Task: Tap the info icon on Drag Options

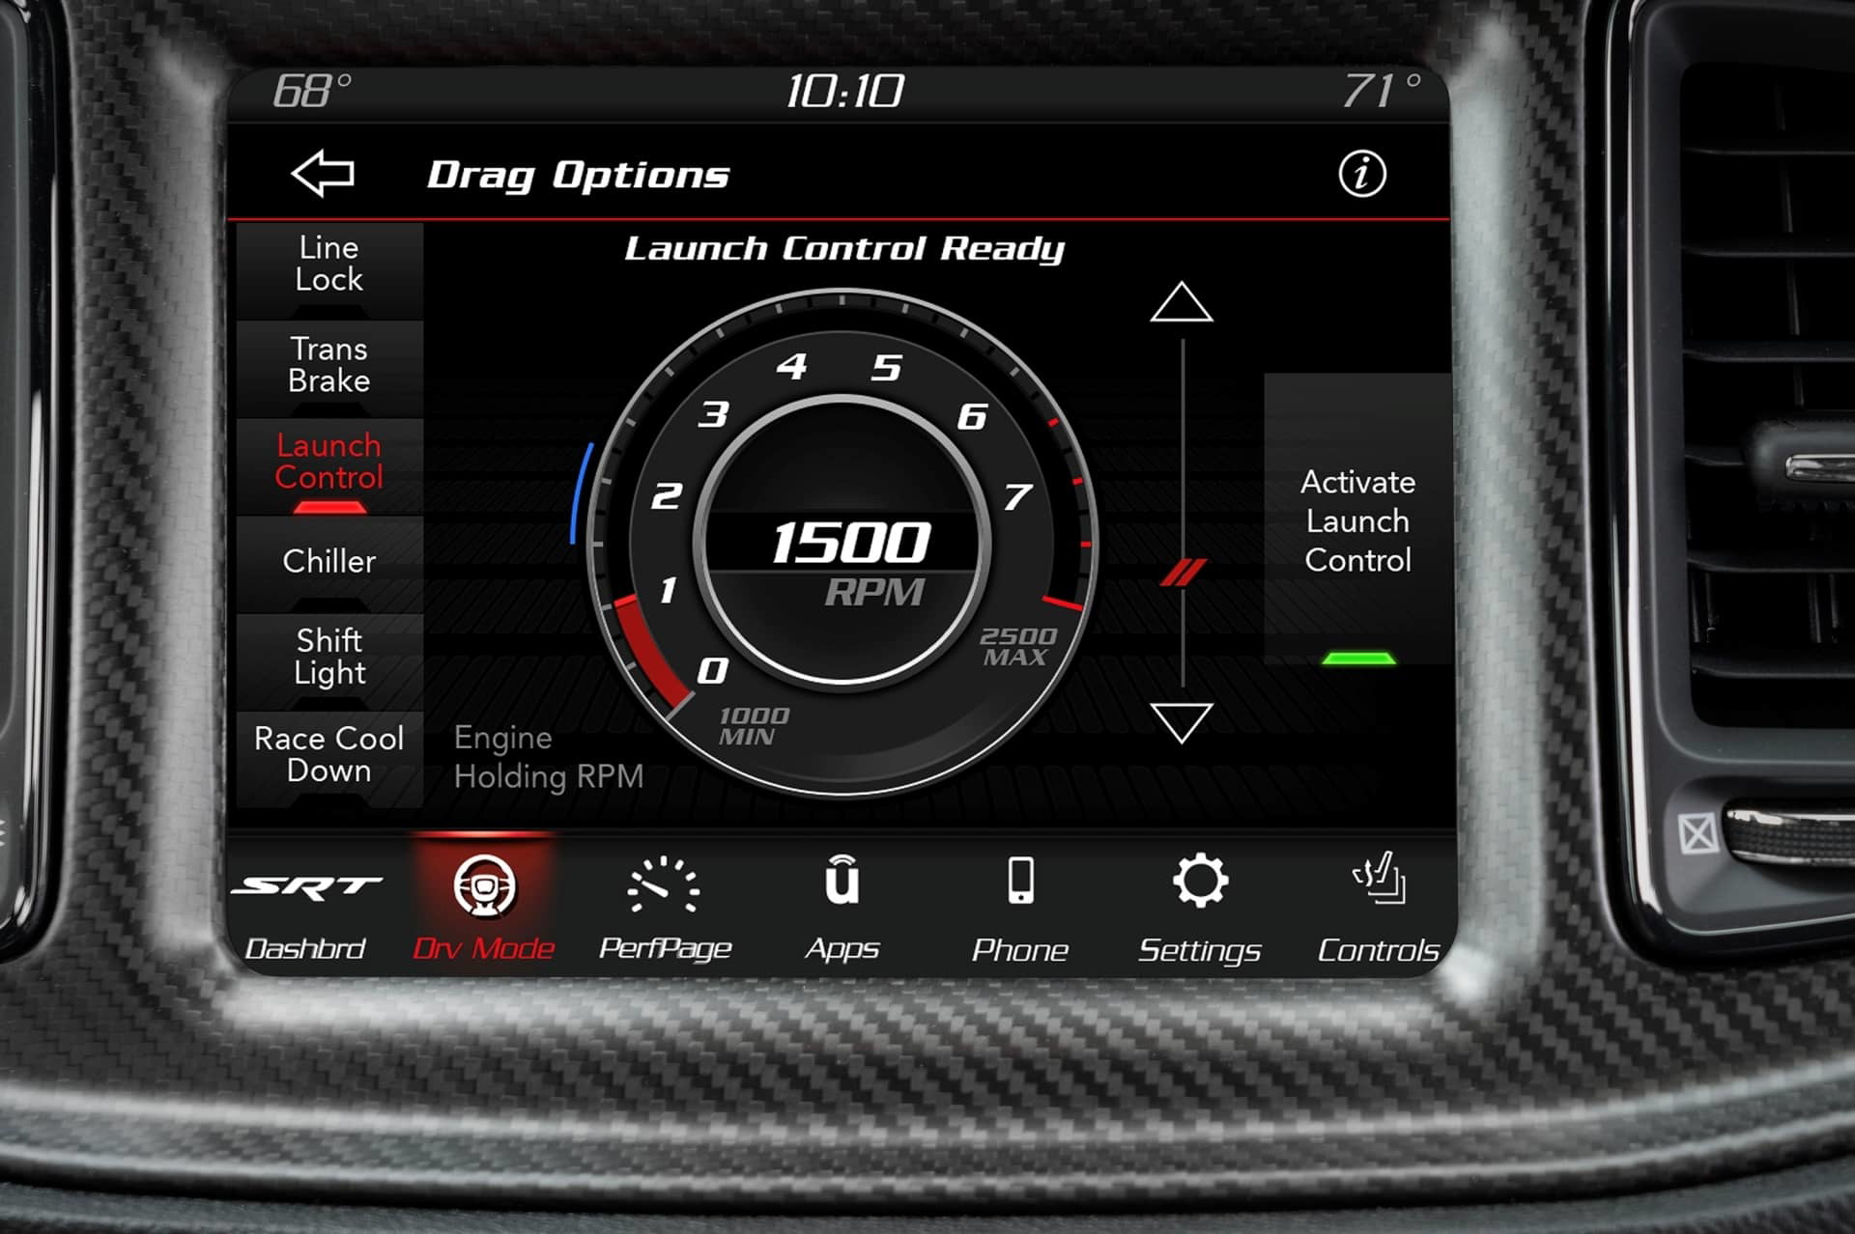Action: click(x=1363, y=175)
